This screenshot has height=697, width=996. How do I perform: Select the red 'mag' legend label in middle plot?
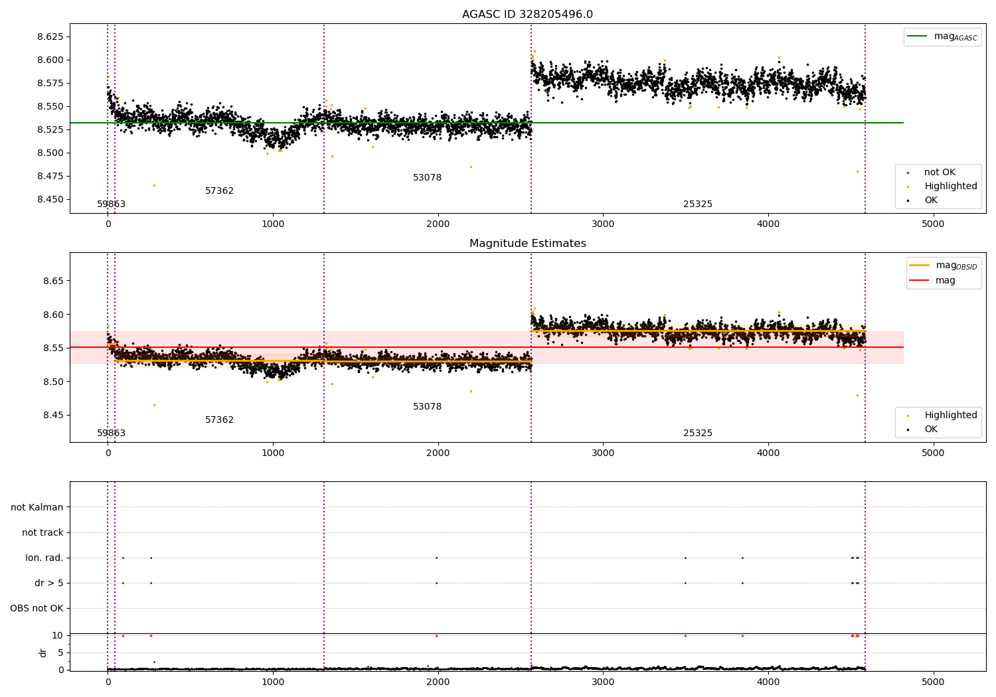pyautogui.click(x=946, y=281)
